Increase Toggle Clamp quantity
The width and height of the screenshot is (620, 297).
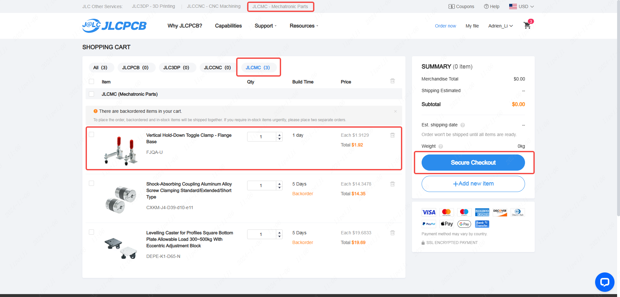(279, 135)
